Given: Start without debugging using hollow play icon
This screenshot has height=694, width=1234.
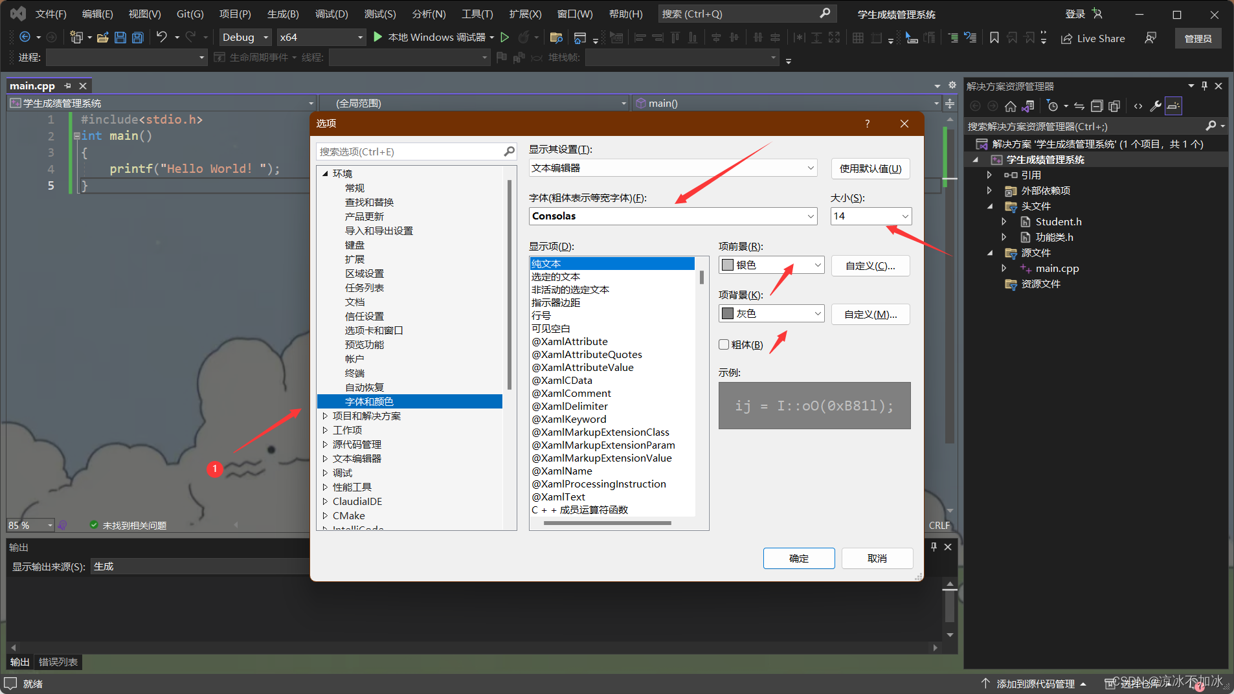Looking at the screenshot, I should point(505,38).
